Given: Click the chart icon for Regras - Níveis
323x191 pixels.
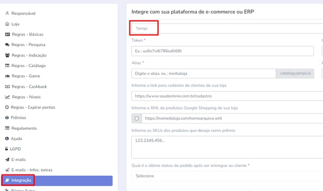Looking at the screenshot, I should pyautogui.click(x=7, y=97).
